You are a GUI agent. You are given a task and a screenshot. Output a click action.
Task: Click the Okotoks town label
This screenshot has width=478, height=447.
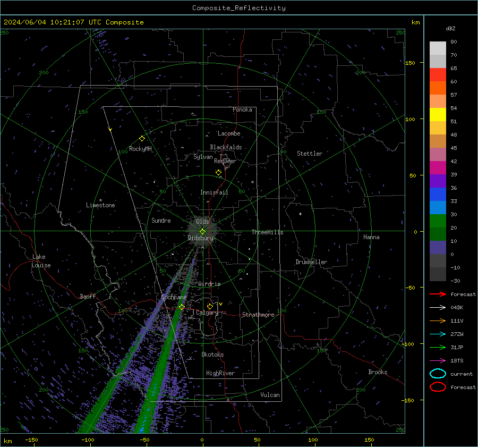point(212,355)
